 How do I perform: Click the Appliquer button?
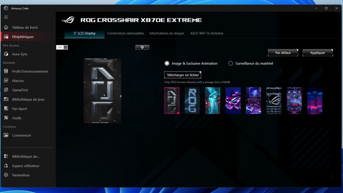click(x=318, y=53)
